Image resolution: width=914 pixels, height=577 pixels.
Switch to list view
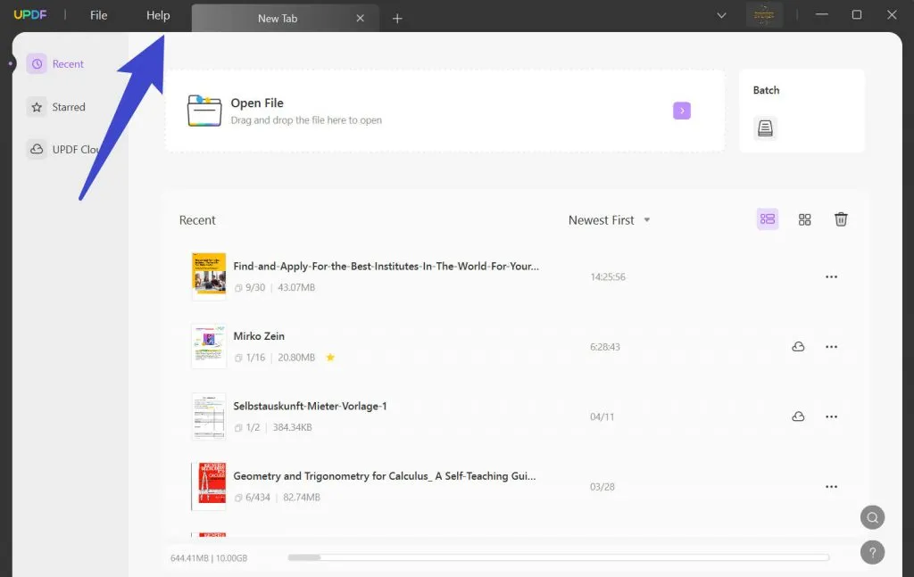coord(767,218)
